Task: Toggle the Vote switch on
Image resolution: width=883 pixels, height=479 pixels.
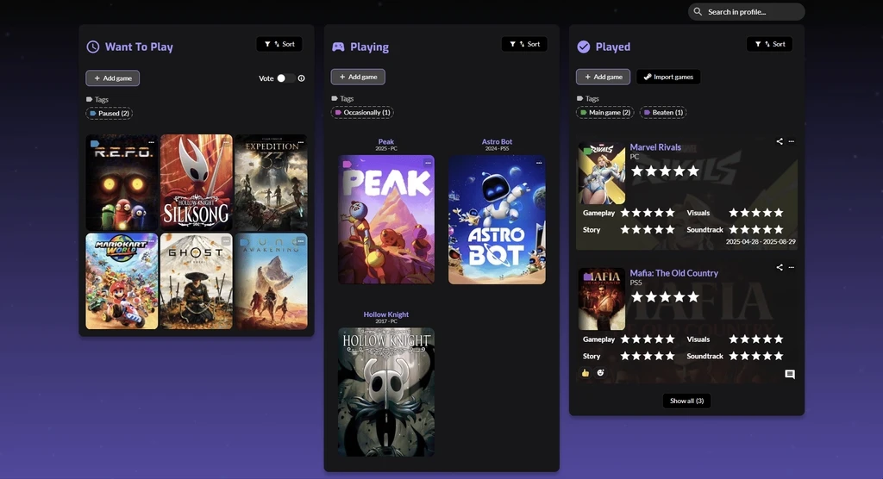Action: coord(285,78)
